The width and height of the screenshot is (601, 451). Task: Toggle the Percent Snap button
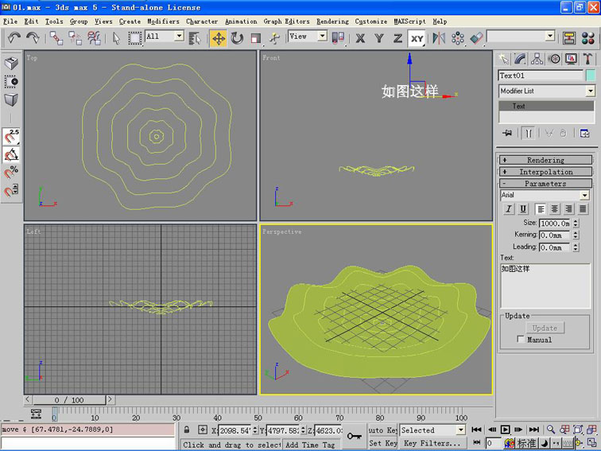pyautogui.click(x=11, y=172)
